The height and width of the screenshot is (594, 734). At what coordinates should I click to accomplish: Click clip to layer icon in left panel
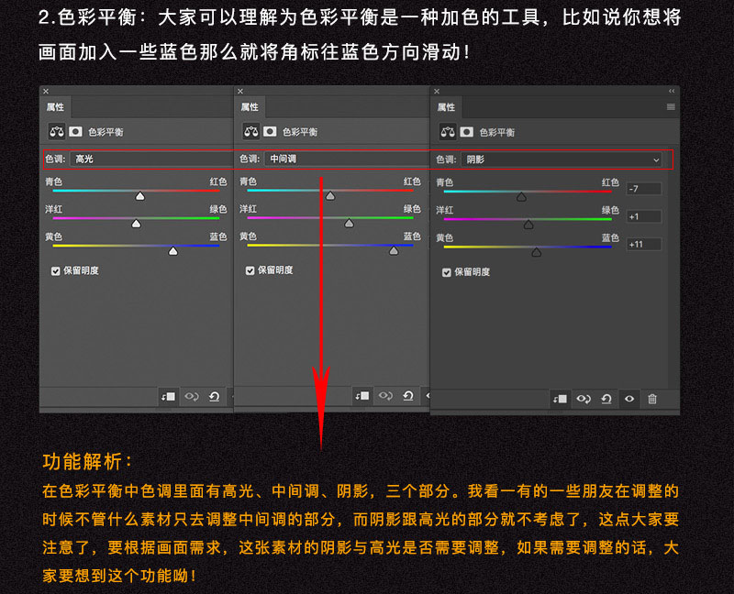click(x=168, y=395)
